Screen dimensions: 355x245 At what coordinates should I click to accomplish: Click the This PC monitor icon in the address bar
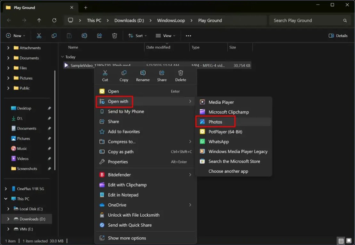click(71, 20)
